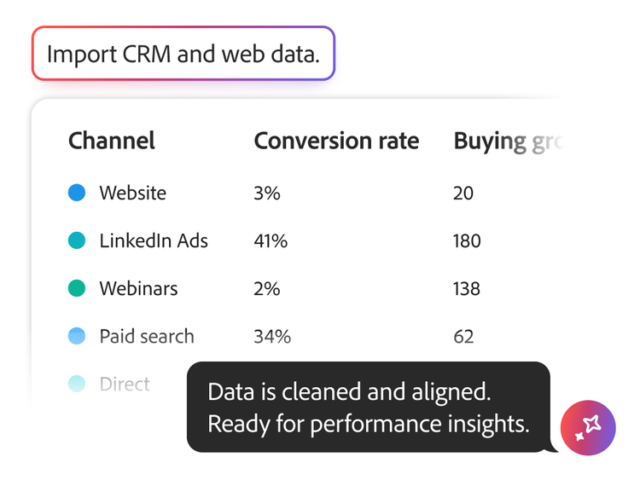The image size is (640, 480).
Task: Click the 41% conversion rate value
Action: [x=271, y=241]
